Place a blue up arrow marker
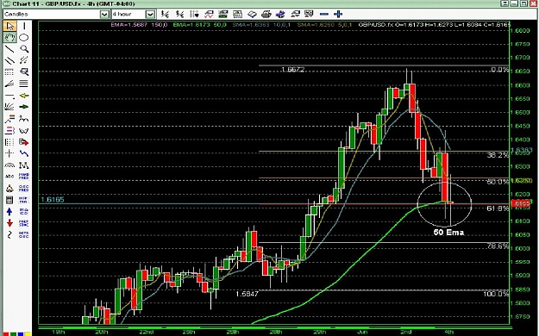The height and width of the screenshot is (336, 539). [9, 212]
